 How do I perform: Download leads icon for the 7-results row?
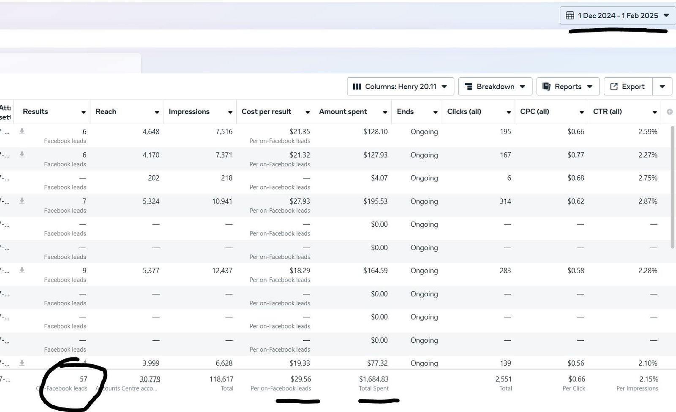(22, 201)
